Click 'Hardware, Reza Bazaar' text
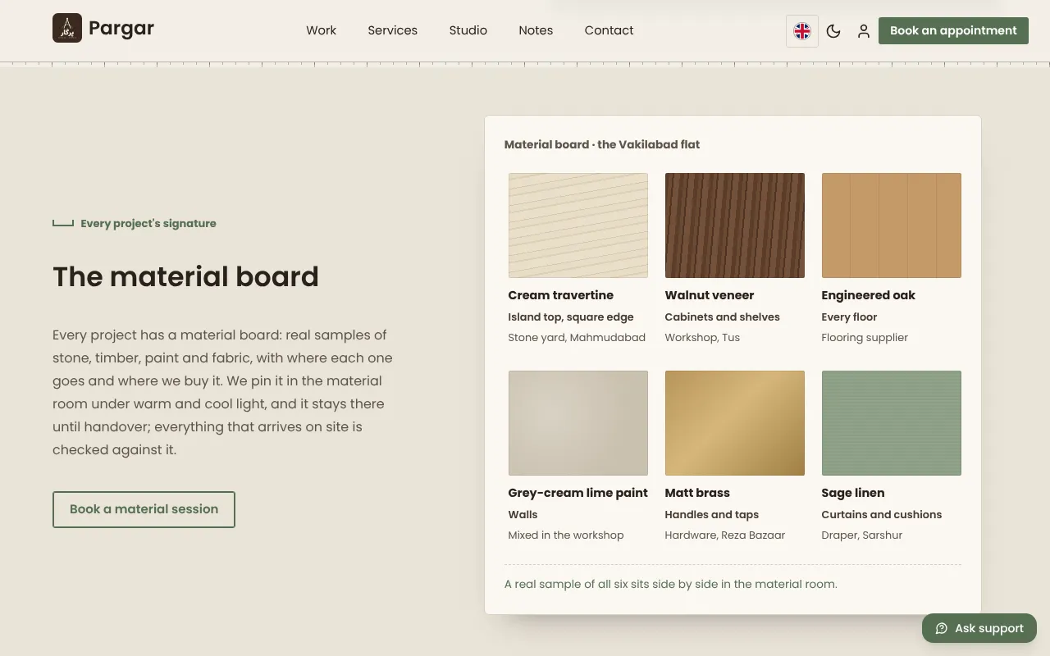 (725, 535)
